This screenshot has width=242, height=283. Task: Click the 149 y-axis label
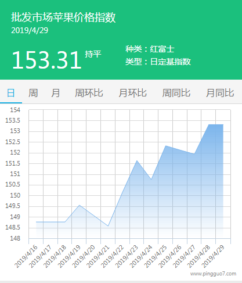15,217
